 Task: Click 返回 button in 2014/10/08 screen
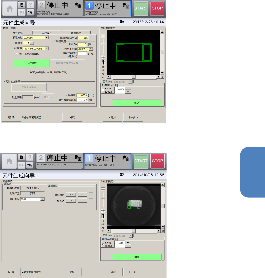pyautogui.click(x=112, y=272)
